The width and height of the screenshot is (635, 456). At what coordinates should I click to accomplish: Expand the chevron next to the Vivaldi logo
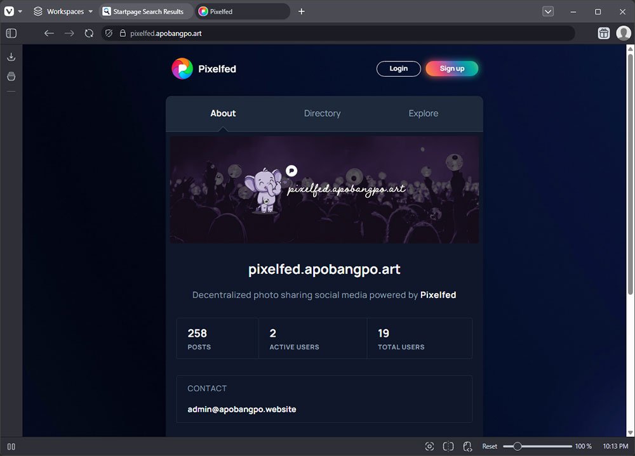click(20, 11)
